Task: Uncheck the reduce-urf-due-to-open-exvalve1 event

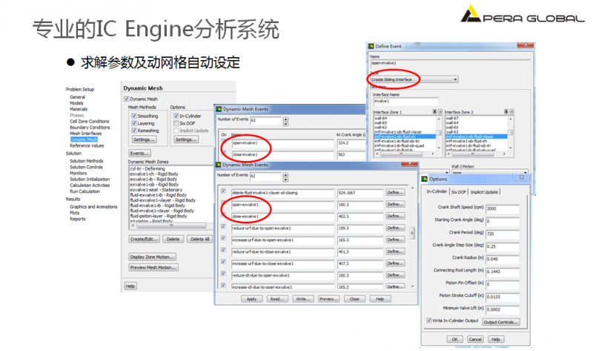Action: pos(224,226)
